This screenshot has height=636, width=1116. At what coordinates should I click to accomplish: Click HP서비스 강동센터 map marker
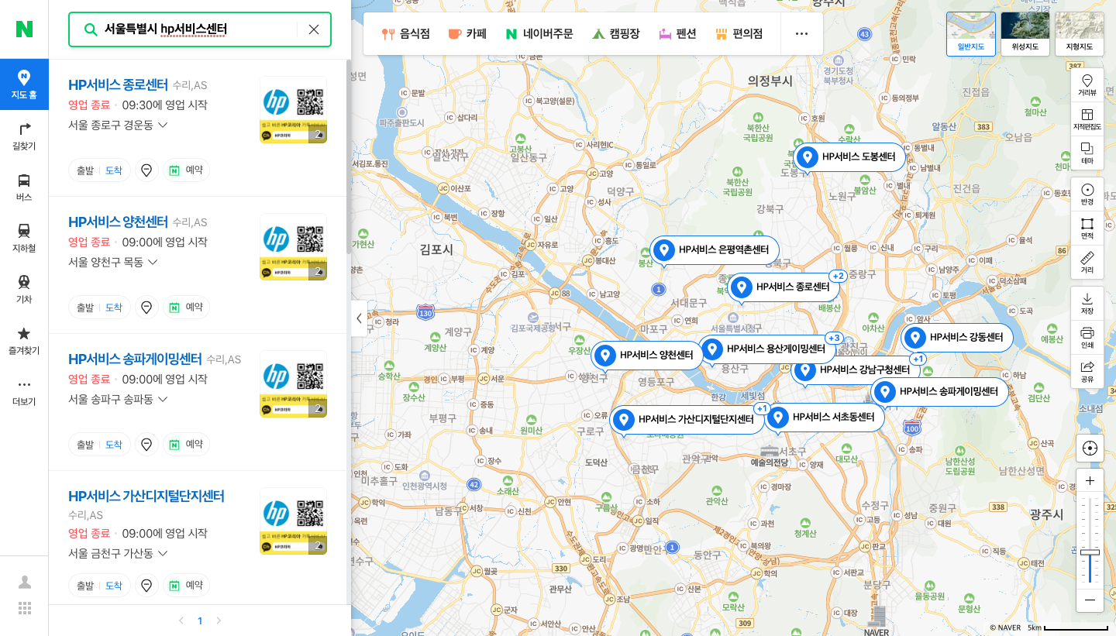coord(957,338)
